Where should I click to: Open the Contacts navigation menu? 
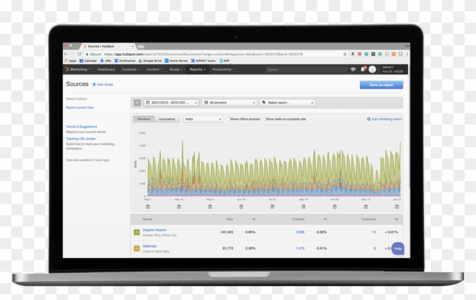point(130,70)
